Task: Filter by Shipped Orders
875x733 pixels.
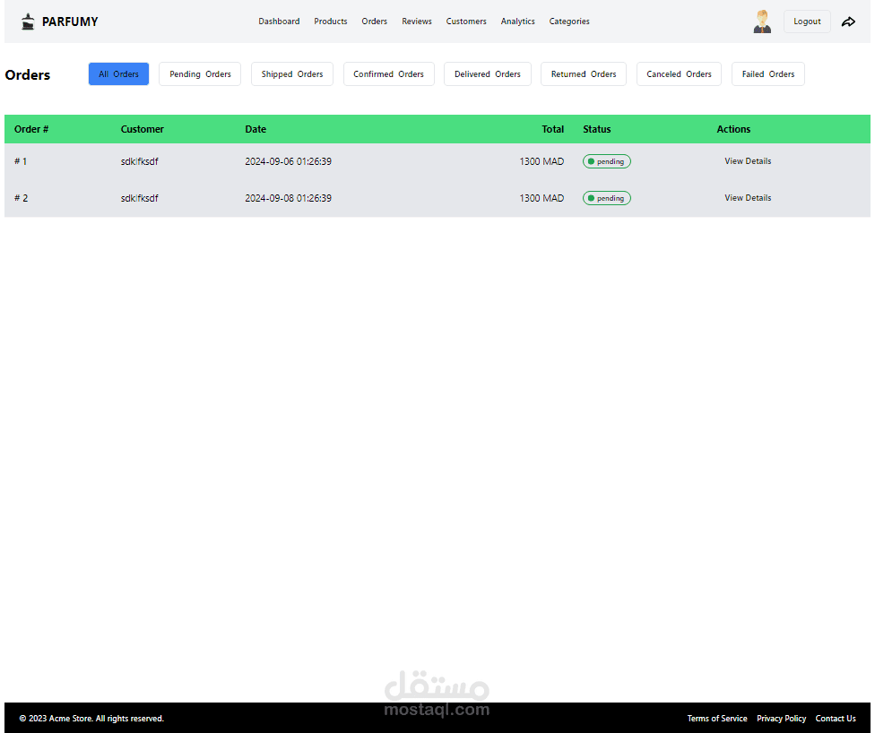Action: click(x=292, y=74)
